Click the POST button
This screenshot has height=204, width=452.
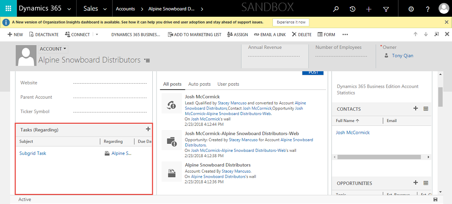click(x=313, y=73)
